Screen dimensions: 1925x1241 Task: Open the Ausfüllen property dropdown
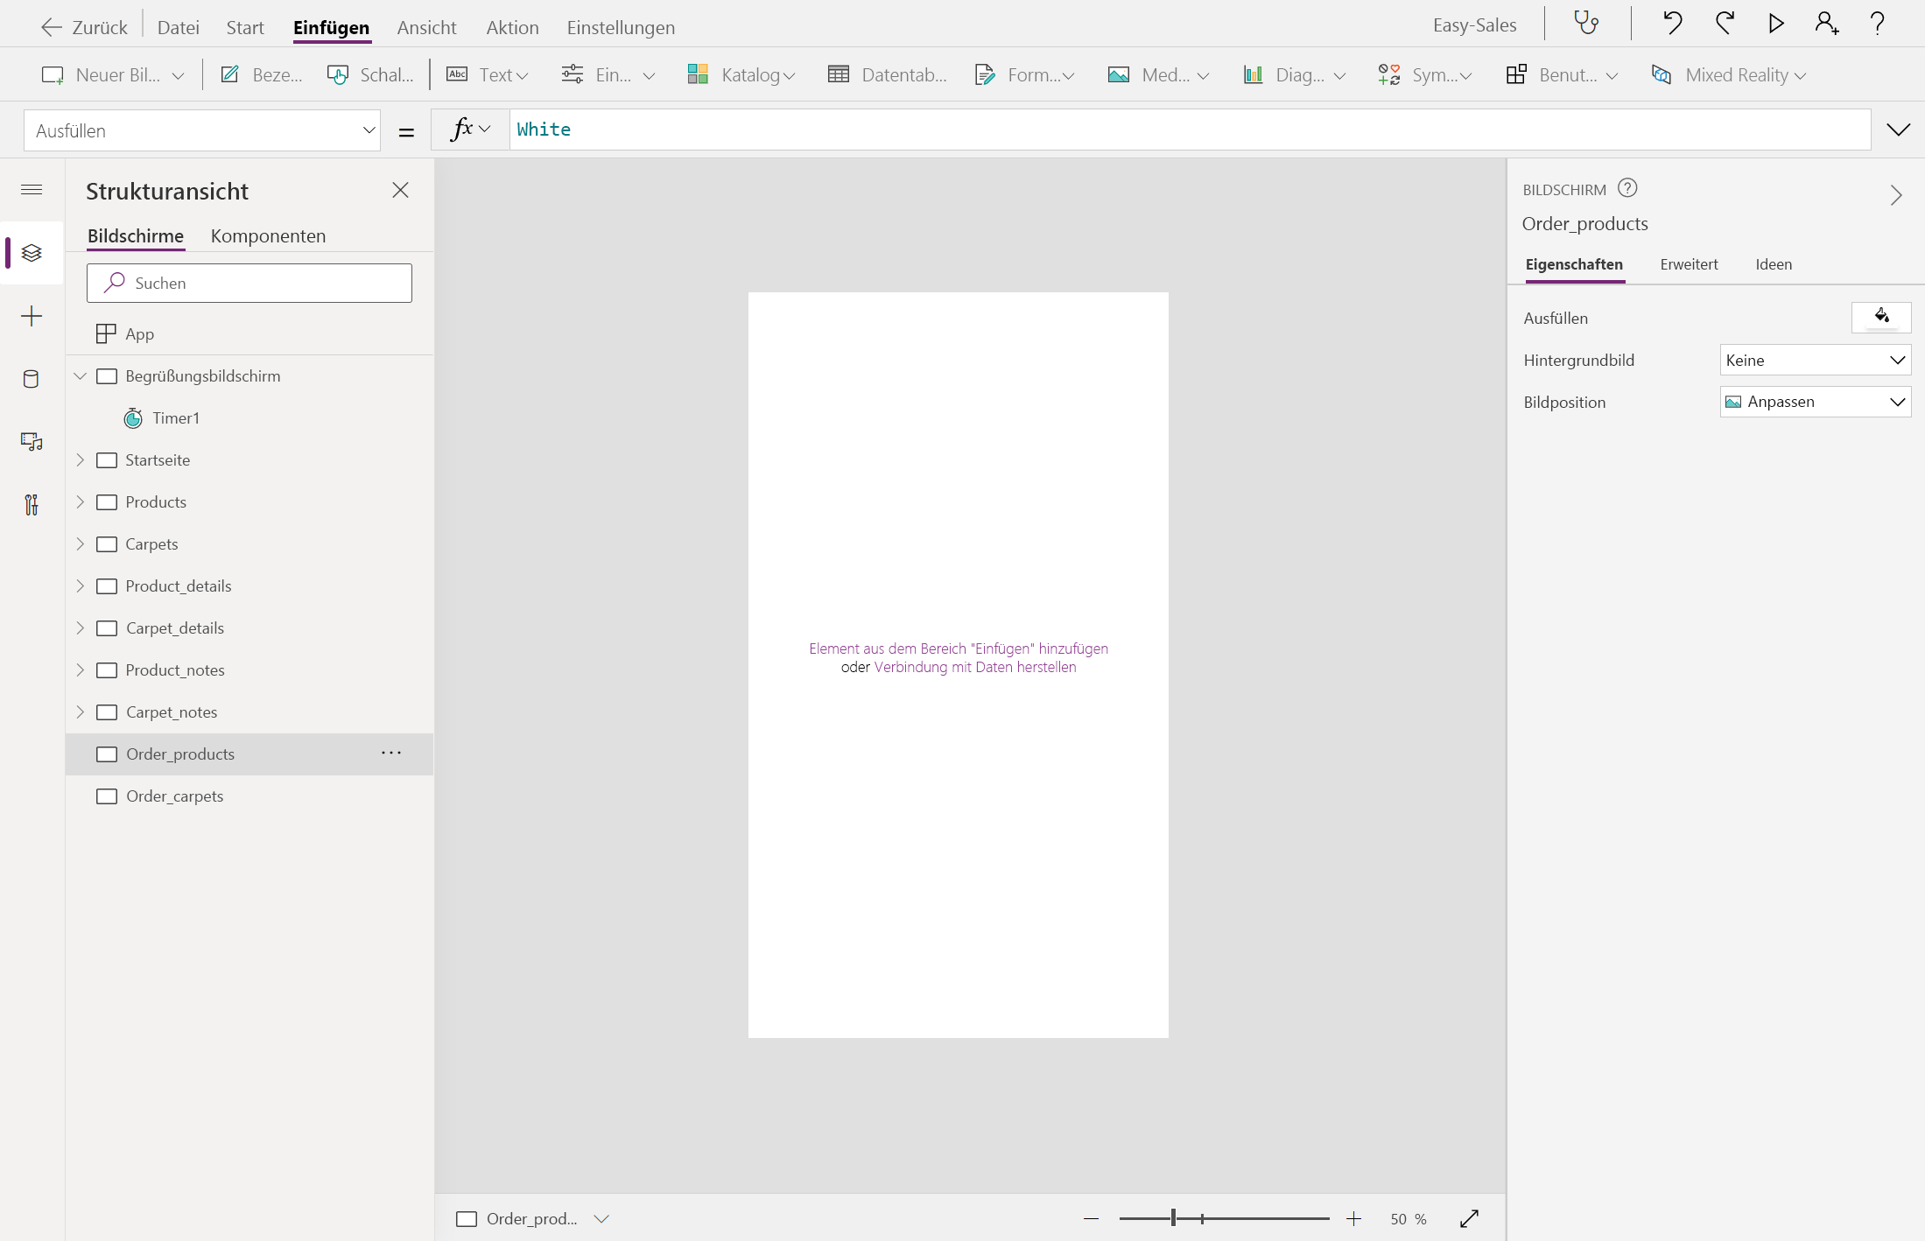pos(201,131)
